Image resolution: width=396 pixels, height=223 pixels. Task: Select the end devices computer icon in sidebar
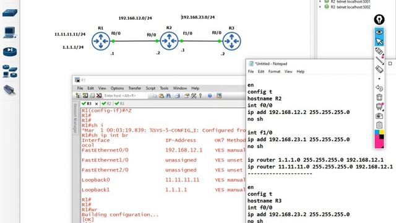click(10, 32)
